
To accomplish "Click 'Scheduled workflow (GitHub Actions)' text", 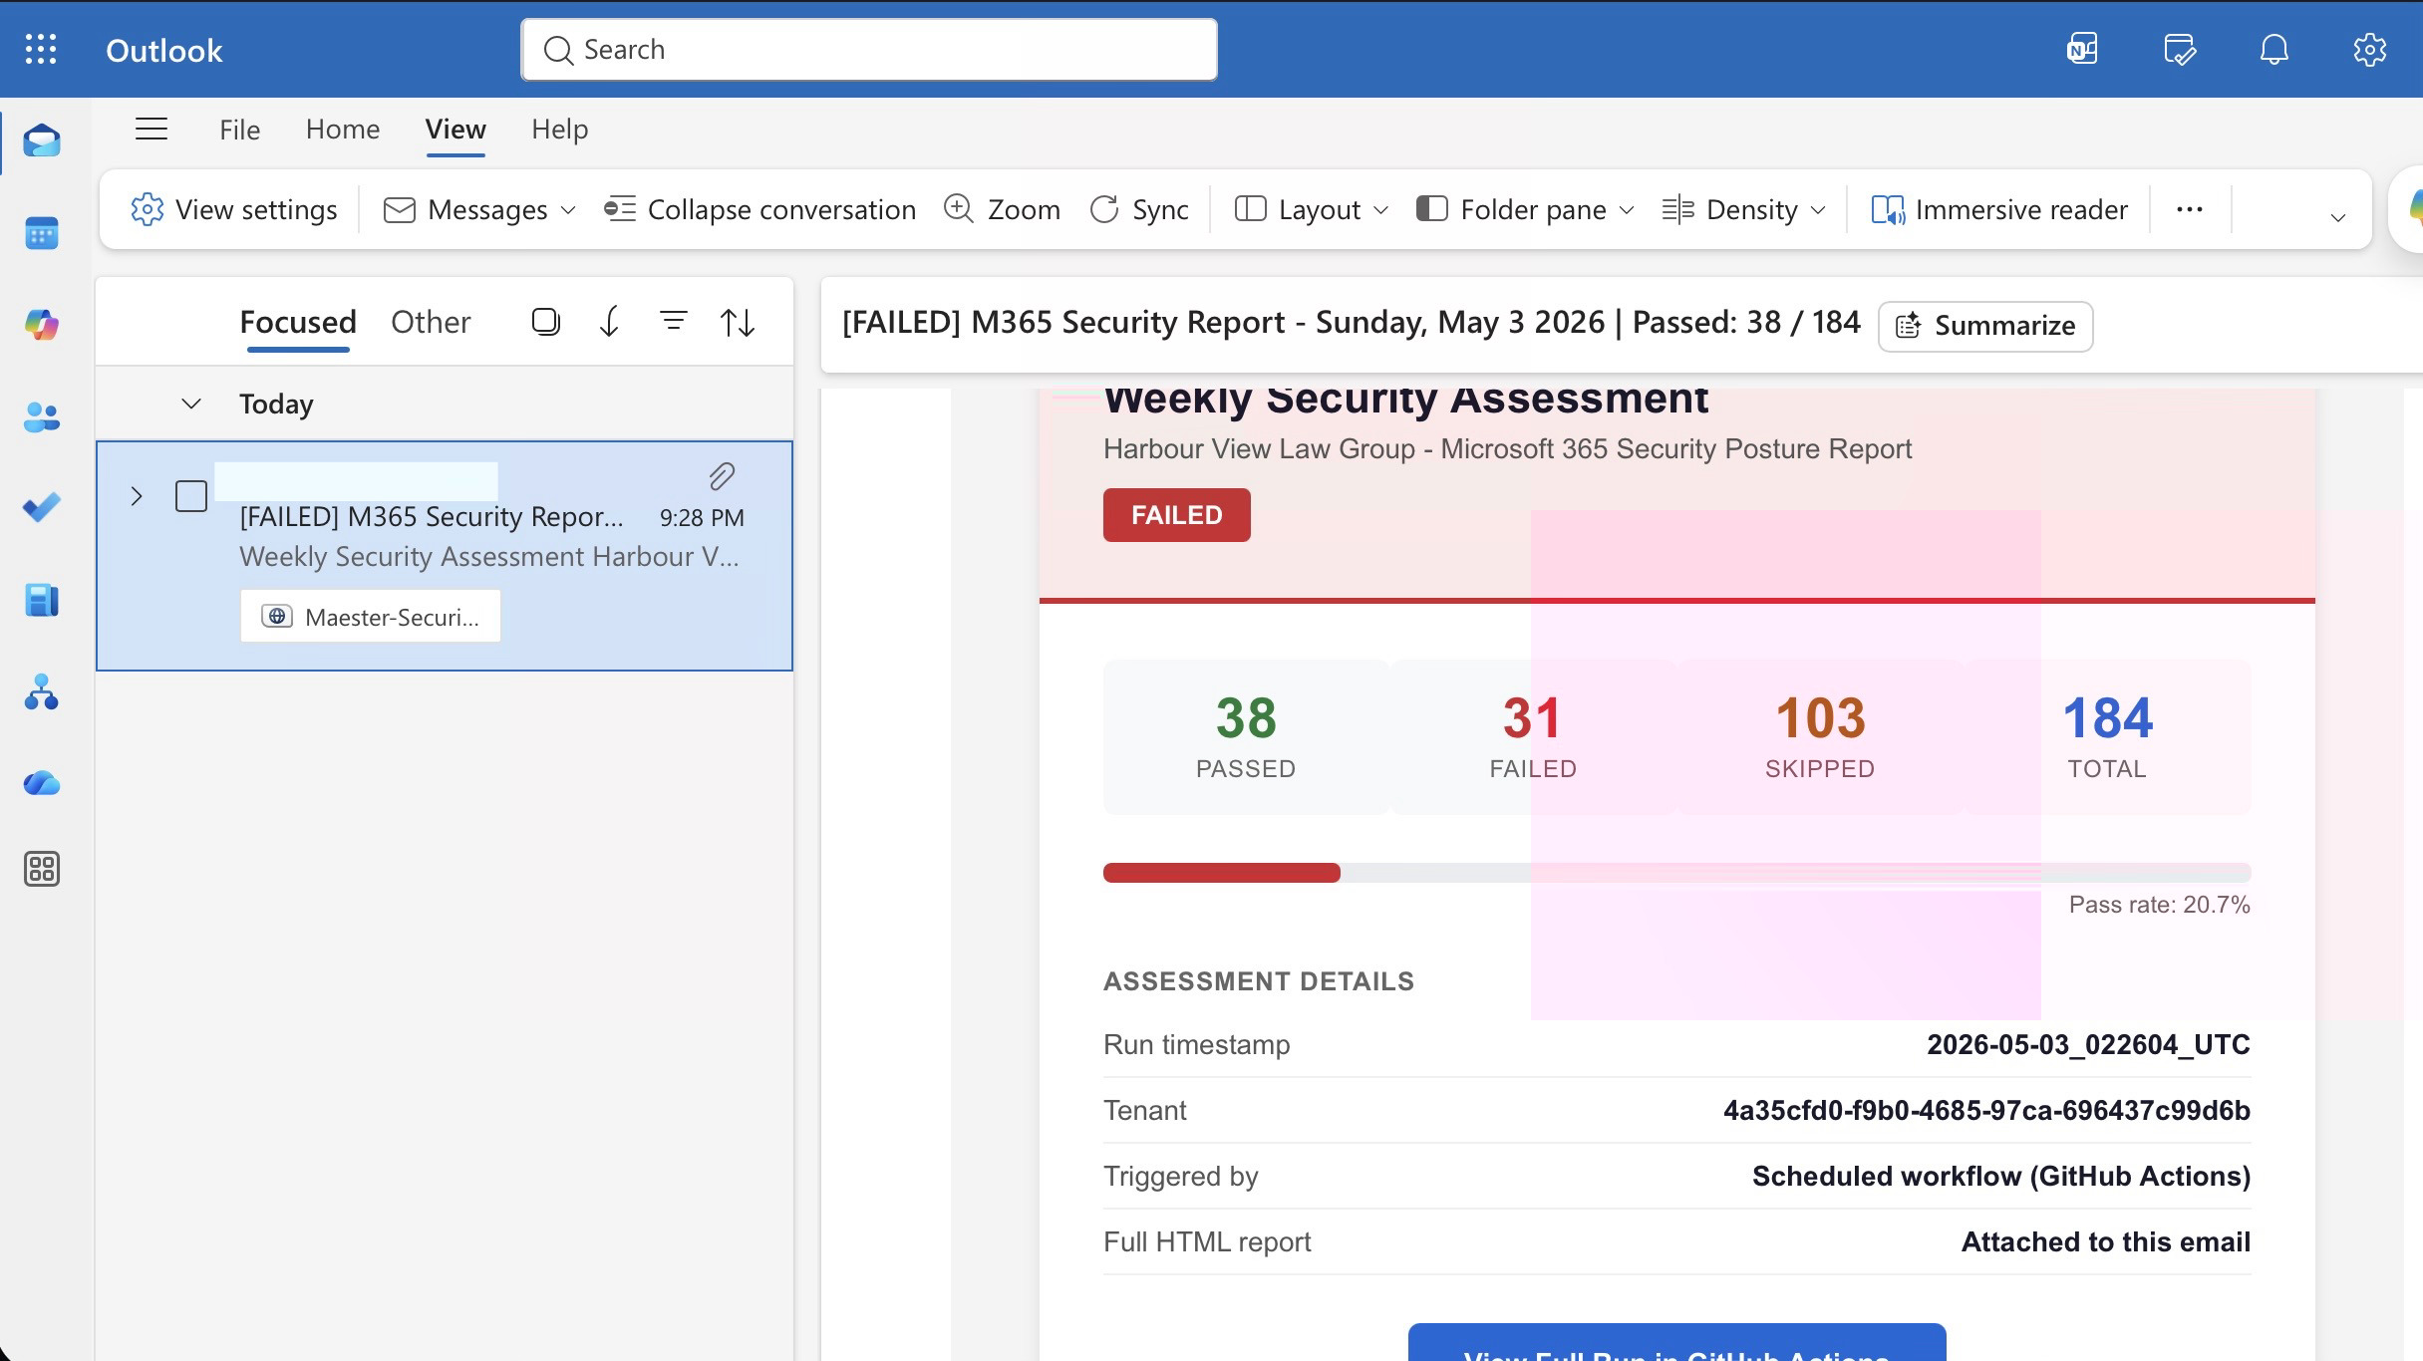I will click(x=2001, y=1176).
